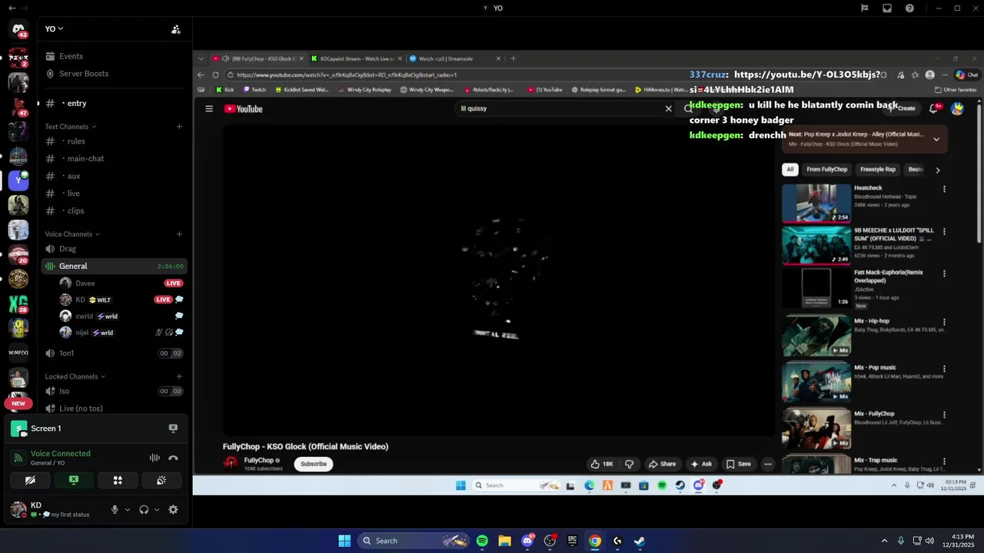The height and width of the screenshot is (553, 984).
Task: Clear the YouTube search text
Action: (x=669, y=109)
